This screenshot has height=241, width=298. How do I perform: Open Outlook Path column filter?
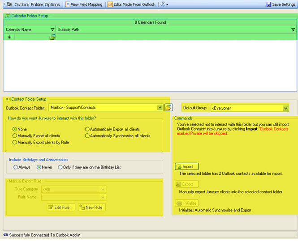click(293, 30)
